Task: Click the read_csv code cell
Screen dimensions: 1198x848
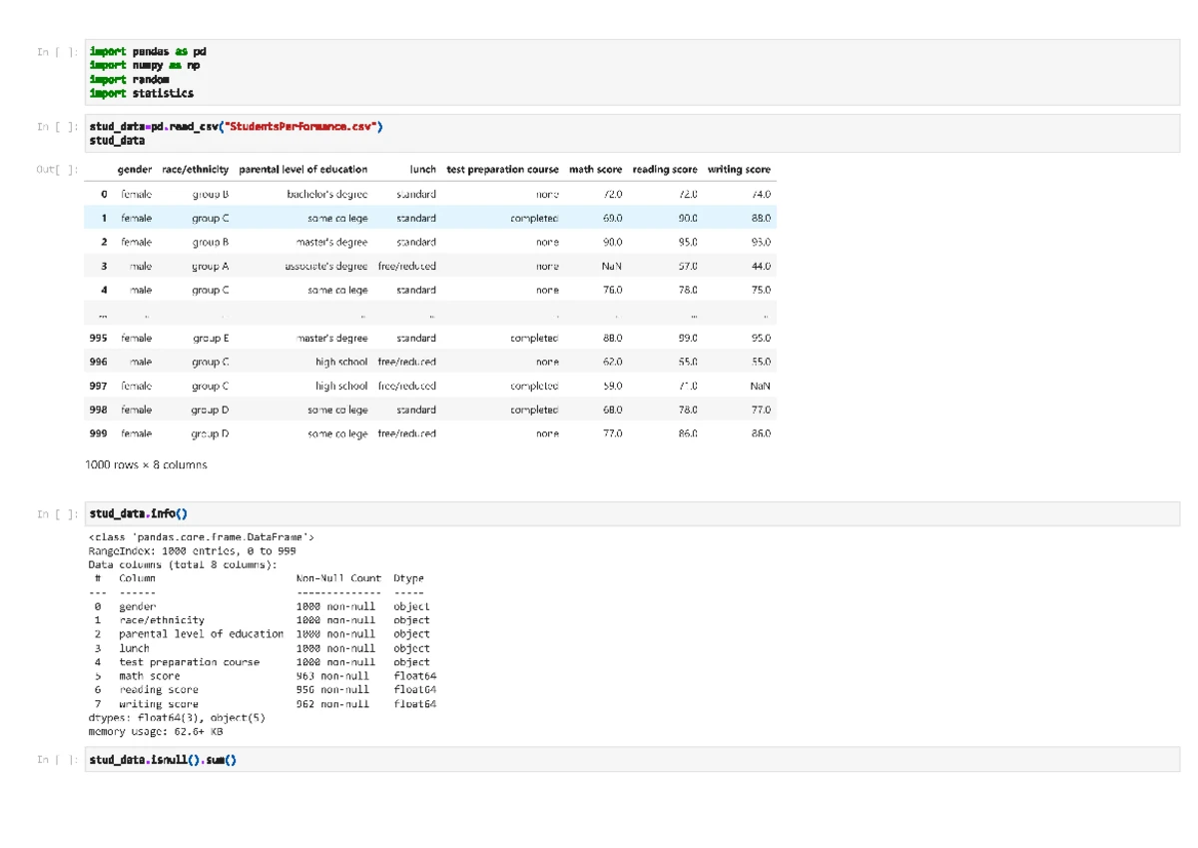Action: [632, 134]
